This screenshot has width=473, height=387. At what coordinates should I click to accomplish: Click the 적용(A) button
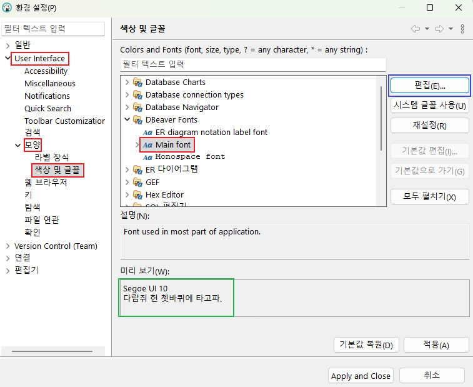tap(436, 344)
